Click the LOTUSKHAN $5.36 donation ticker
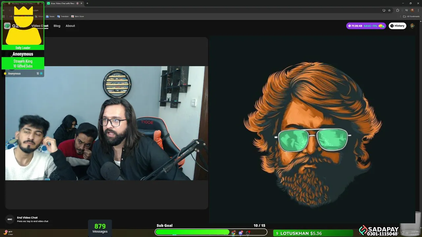Viewport: 422px width, 237px height. pyautogui.click(x=313, y=233)
